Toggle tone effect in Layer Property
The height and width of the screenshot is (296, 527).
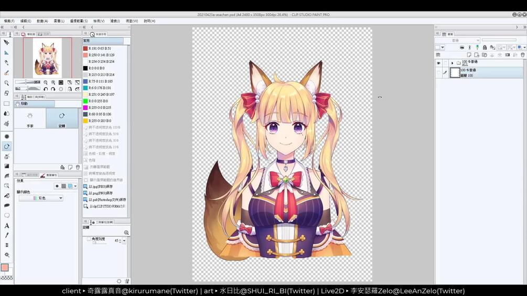coord(63,186)
